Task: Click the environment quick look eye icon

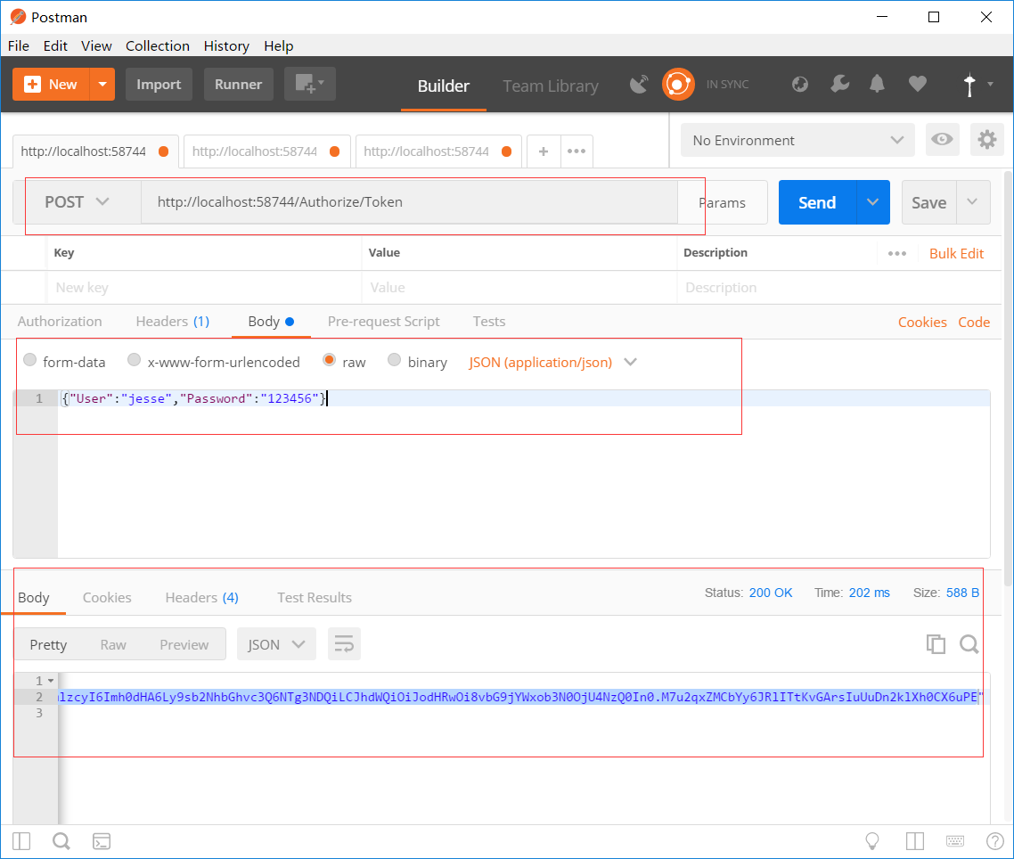Action: coord(942,140)
